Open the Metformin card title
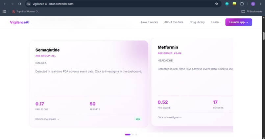This screenshot has width=265, height=139. [168, 47]
